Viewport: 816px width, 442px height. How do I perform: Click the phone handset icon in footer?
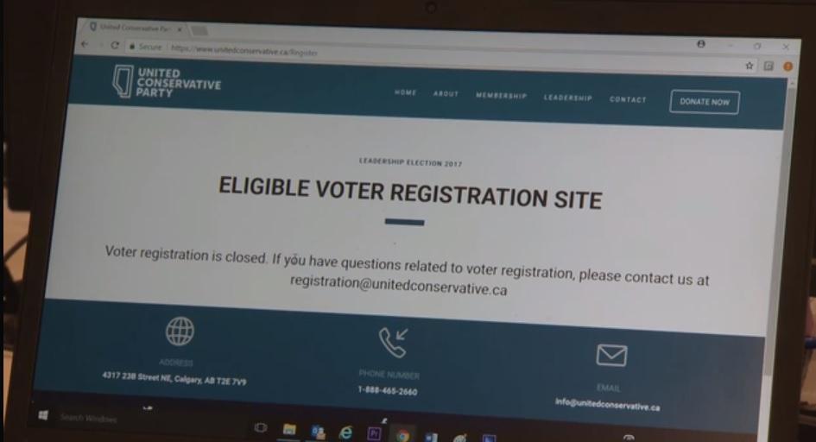click(x=394, y=342)
